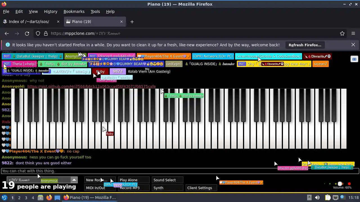
Task: Switch to the Index of /~dartz/isos/ tab
Action: 31,22
